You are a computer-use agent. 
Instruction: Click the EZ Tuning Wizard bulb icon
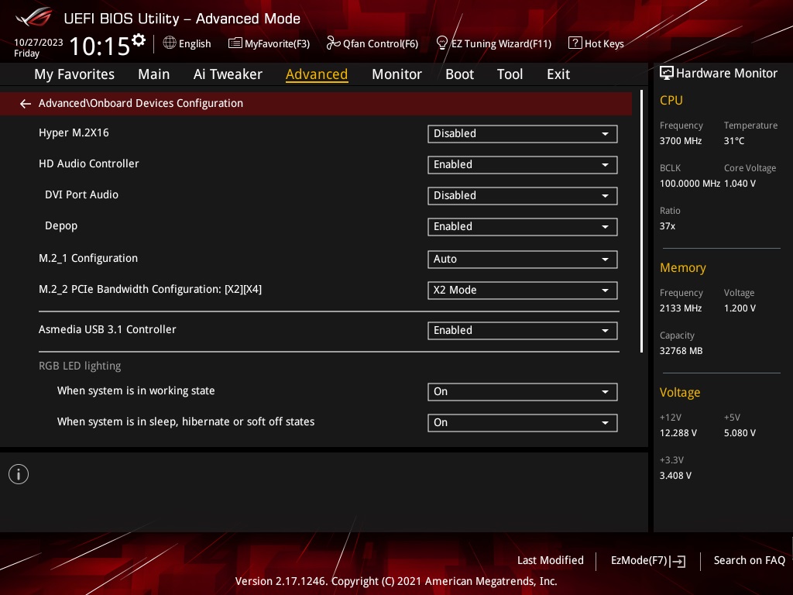441,43
